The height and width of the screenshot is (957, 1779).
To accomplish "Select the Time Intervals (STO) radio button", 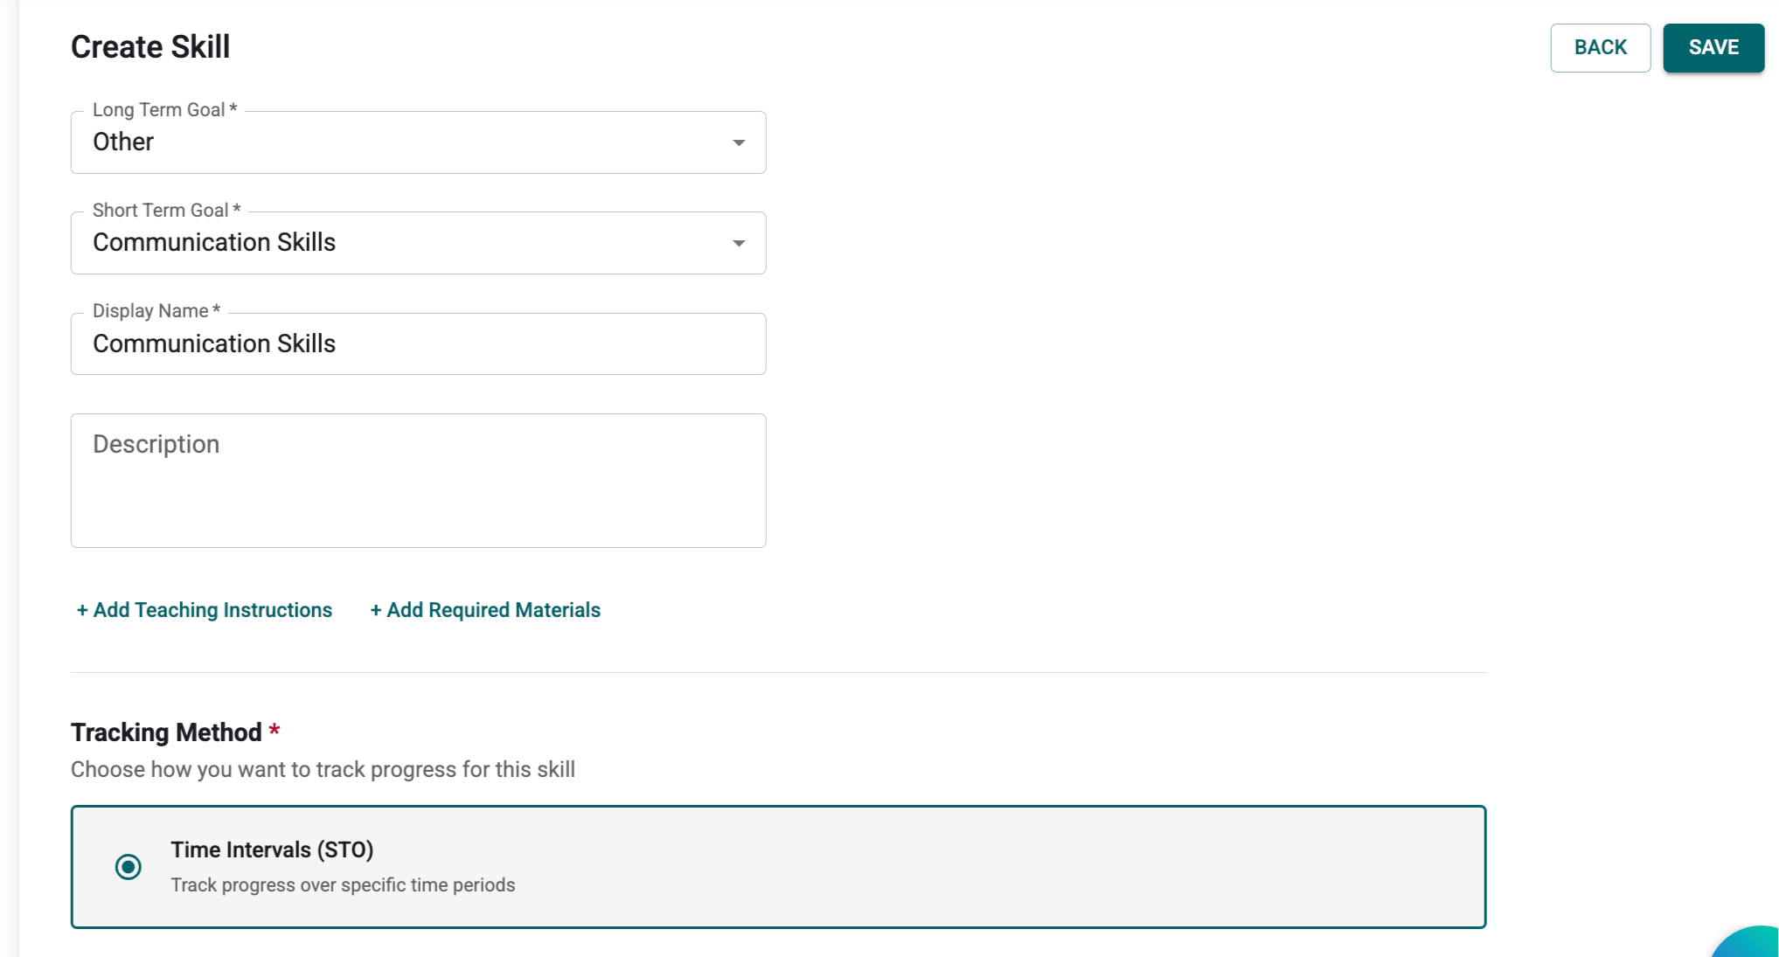I will pos(129,867).
